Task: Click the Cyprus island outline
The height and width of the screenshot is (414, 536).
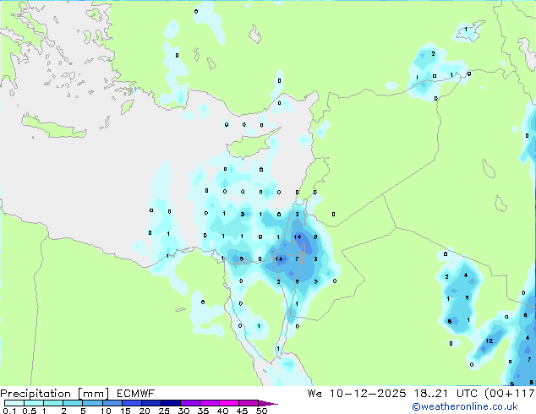Action: 254,144
